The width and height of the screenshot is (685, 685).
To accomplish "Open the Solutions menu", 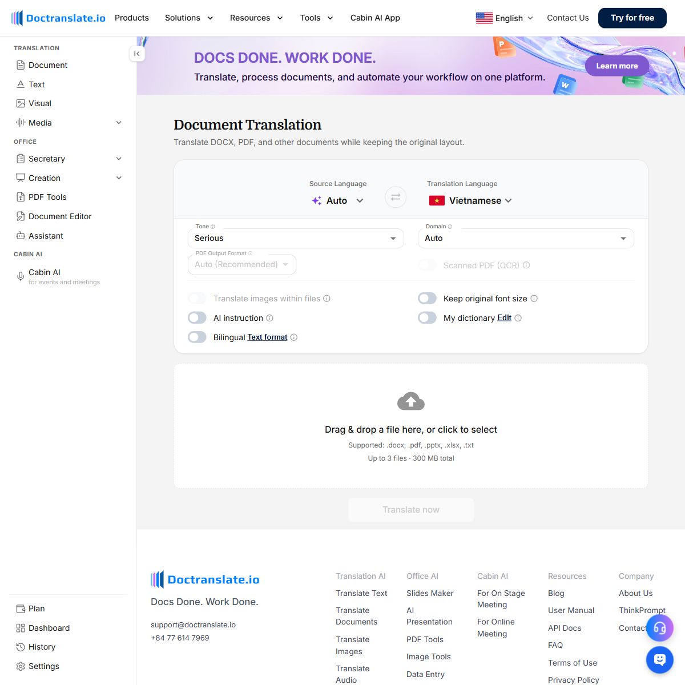I will tap(189, 18).
